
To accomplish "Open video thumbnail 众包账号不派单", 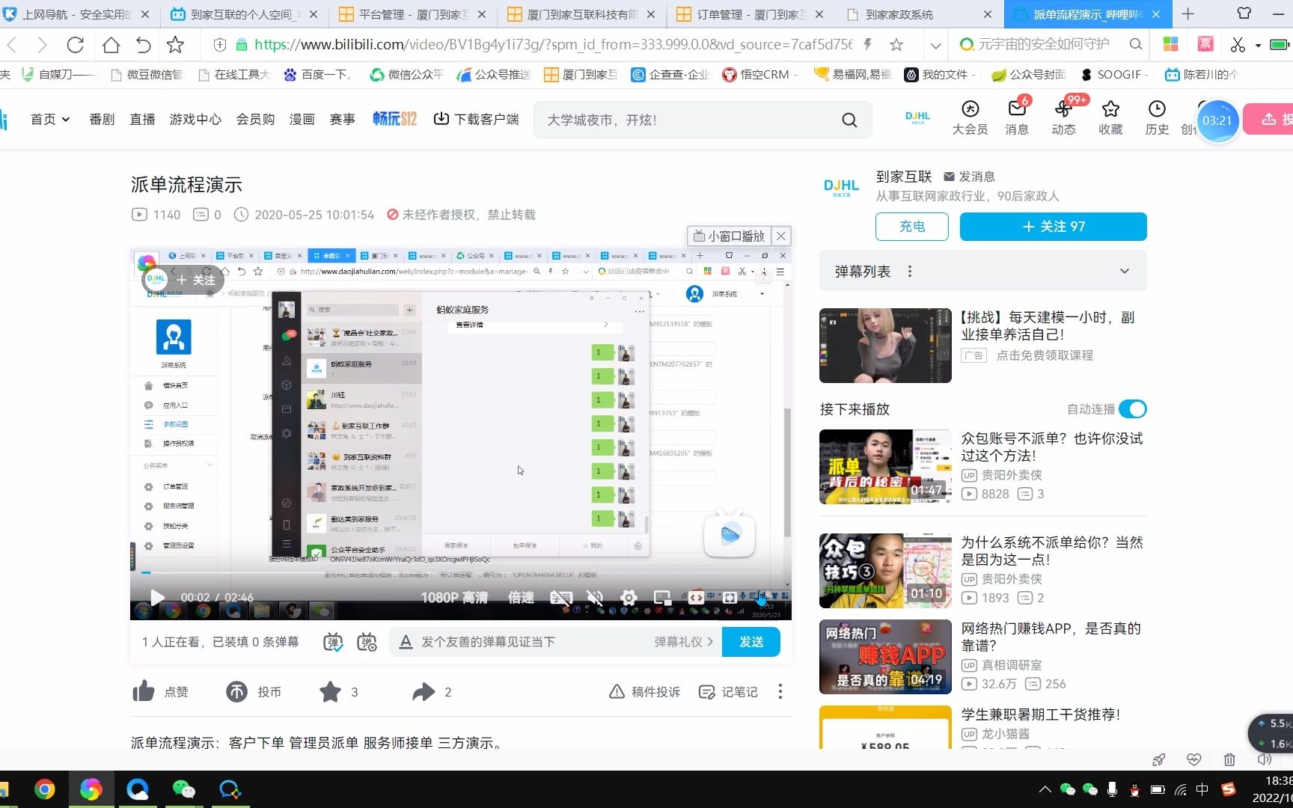I will tap(885, 467).
